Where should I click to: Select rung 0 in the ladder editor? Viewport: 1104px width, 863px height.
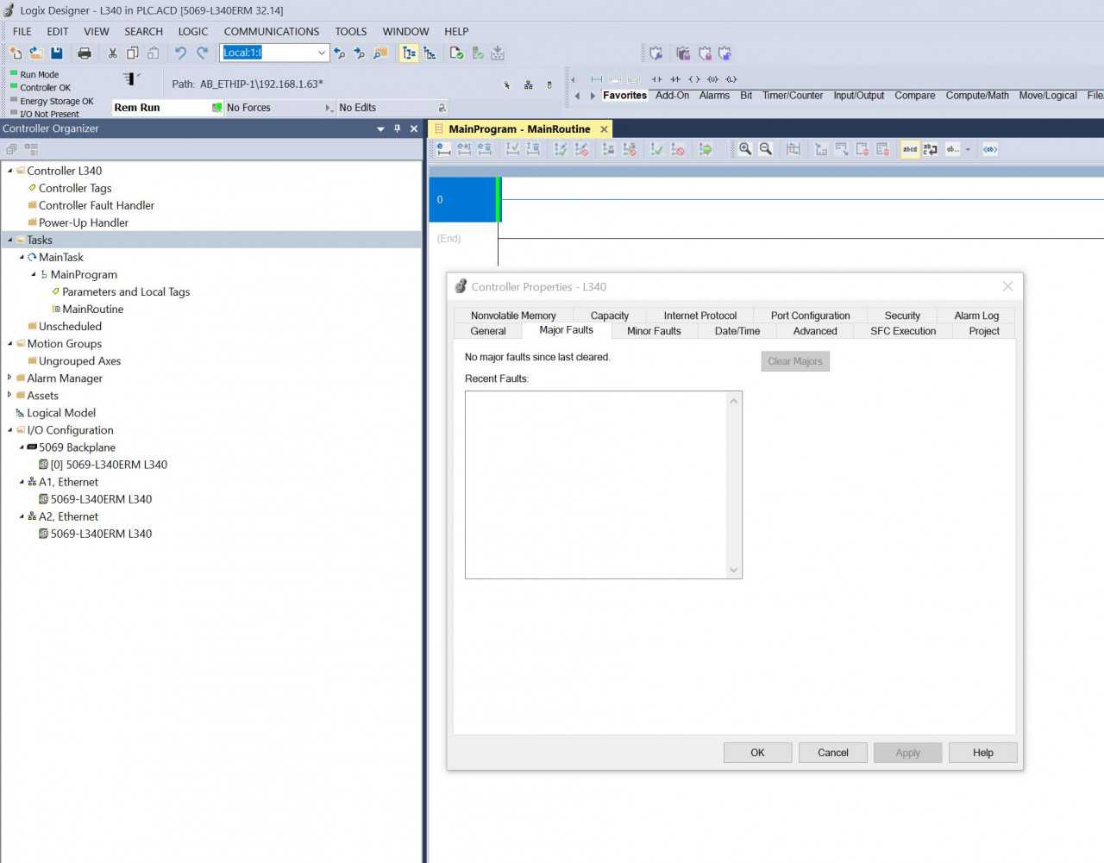point(462,199)
